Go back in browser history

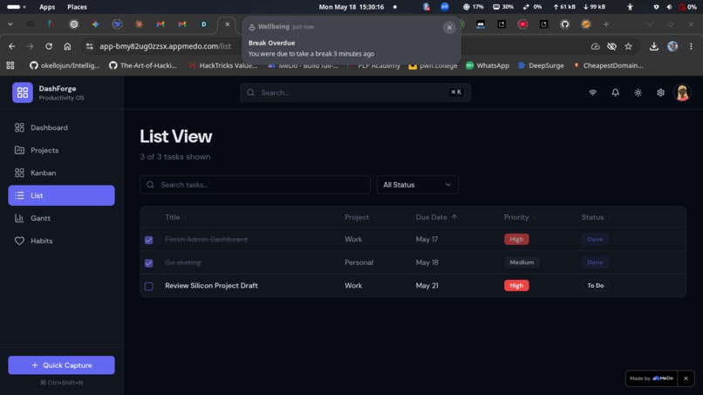click(12, 46)
